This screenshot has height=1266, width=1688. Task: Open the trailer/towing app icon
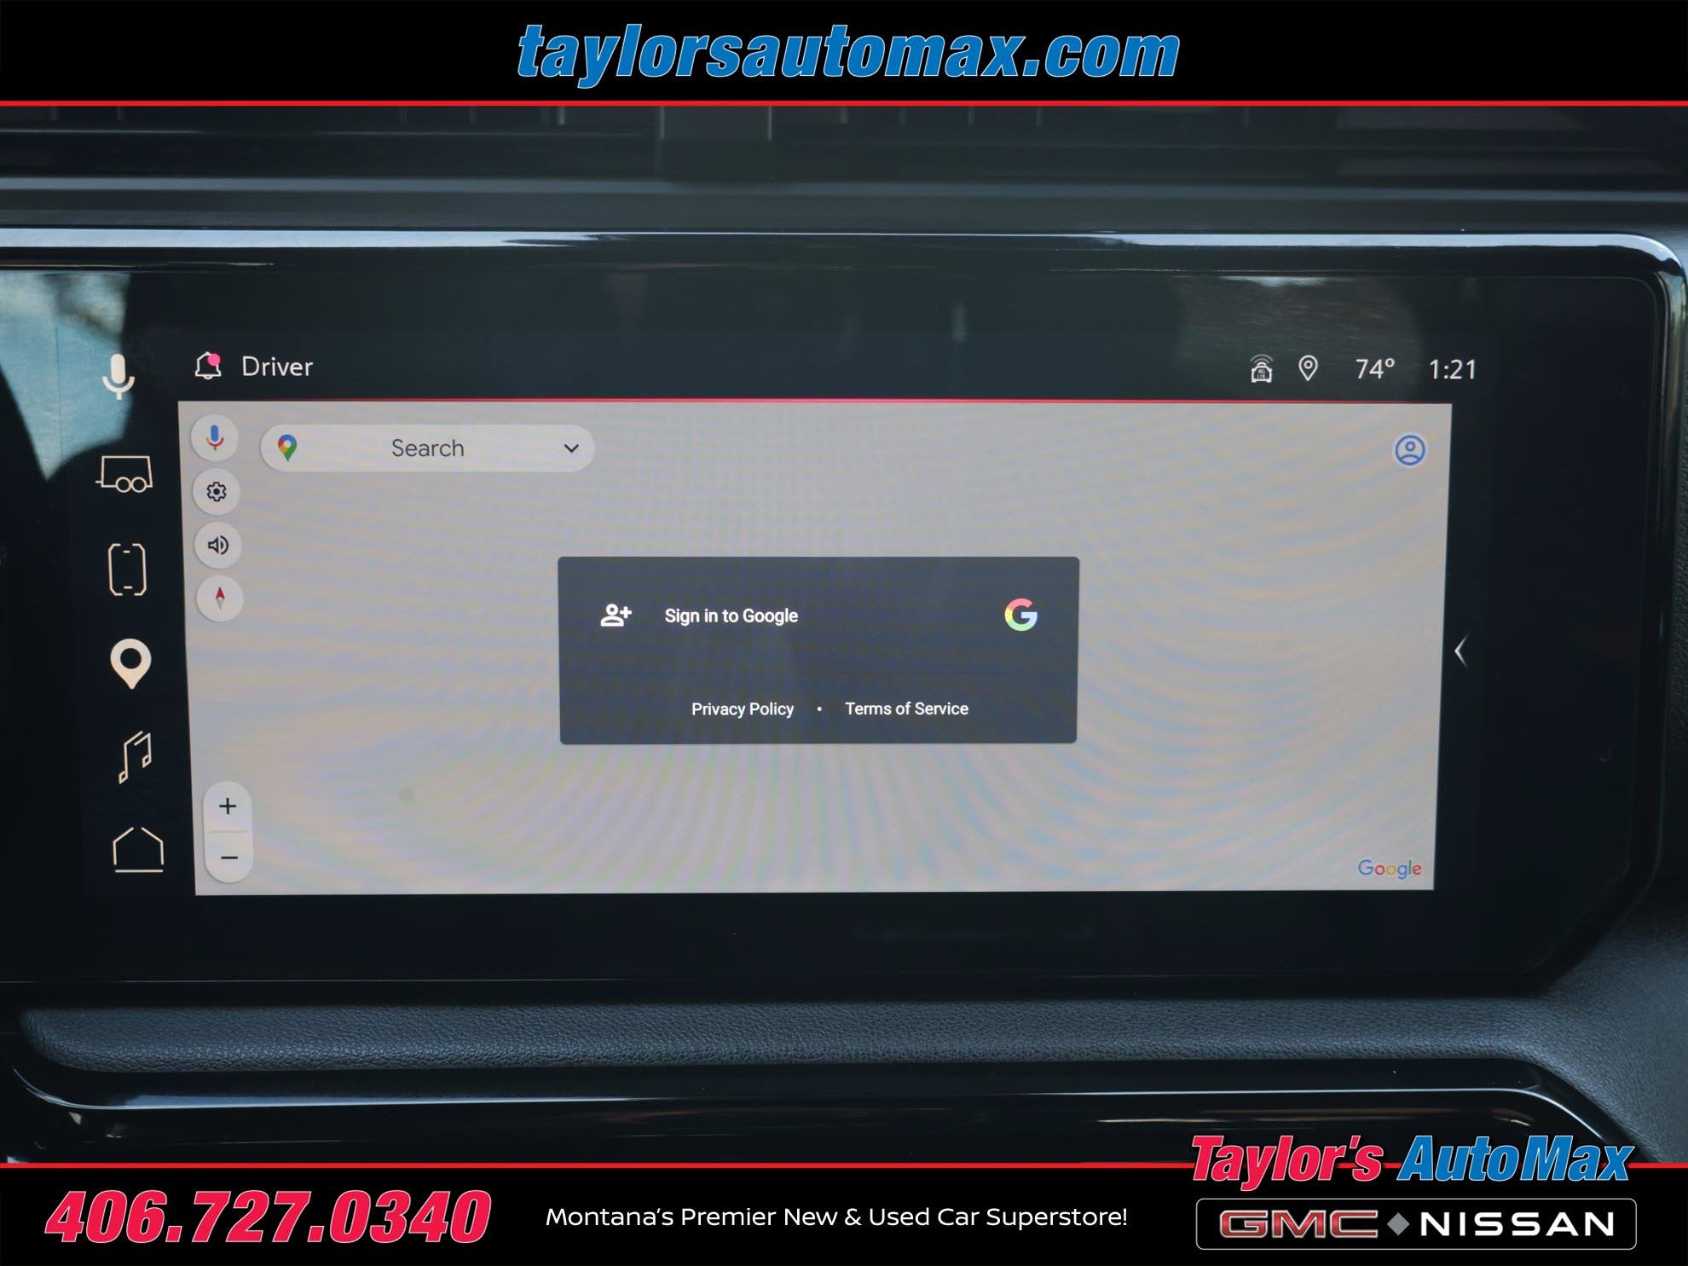125,474
